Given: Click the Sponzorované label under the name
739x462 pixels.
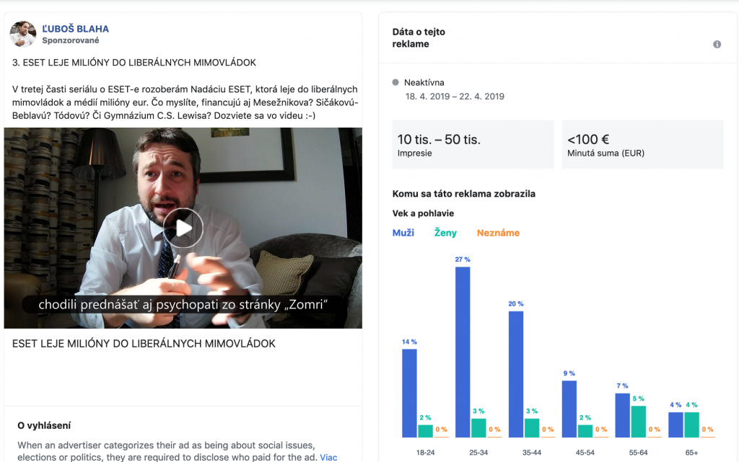Looking at the screenshot, I should point(71,40).
